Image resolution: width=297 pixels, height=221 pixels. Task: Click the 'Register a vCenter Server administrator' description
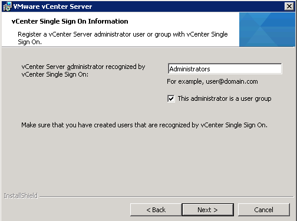point(123,38)
